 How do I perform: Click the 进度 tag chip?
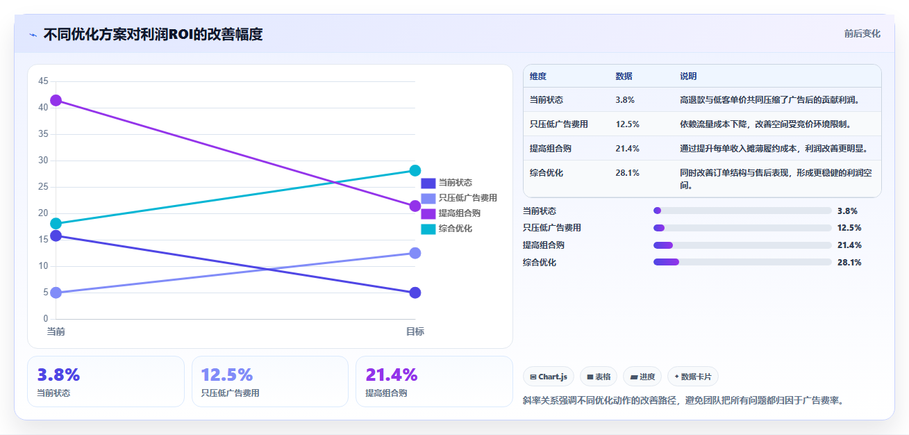click(642, 377)
